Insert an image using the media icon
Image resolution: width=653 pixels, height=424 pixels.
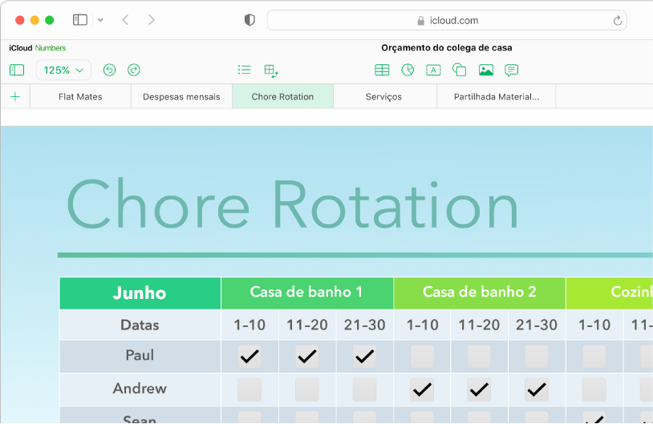pos(485,71)
